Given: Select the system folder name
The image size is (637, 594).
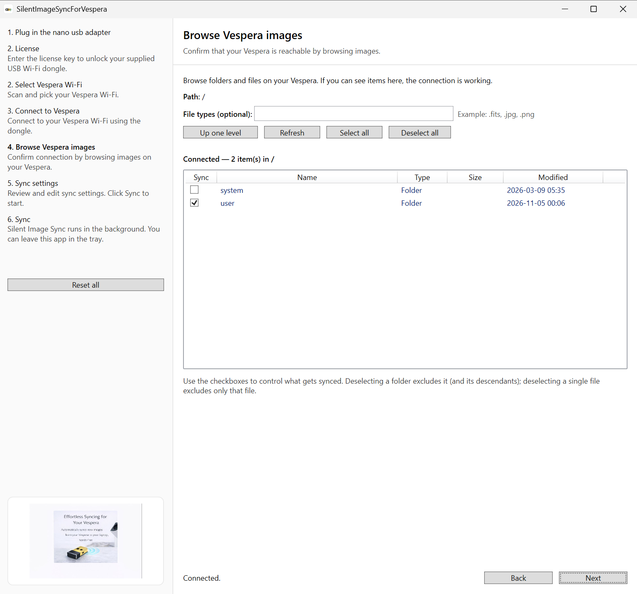Looking at the screenshot, I should point(232,190).
